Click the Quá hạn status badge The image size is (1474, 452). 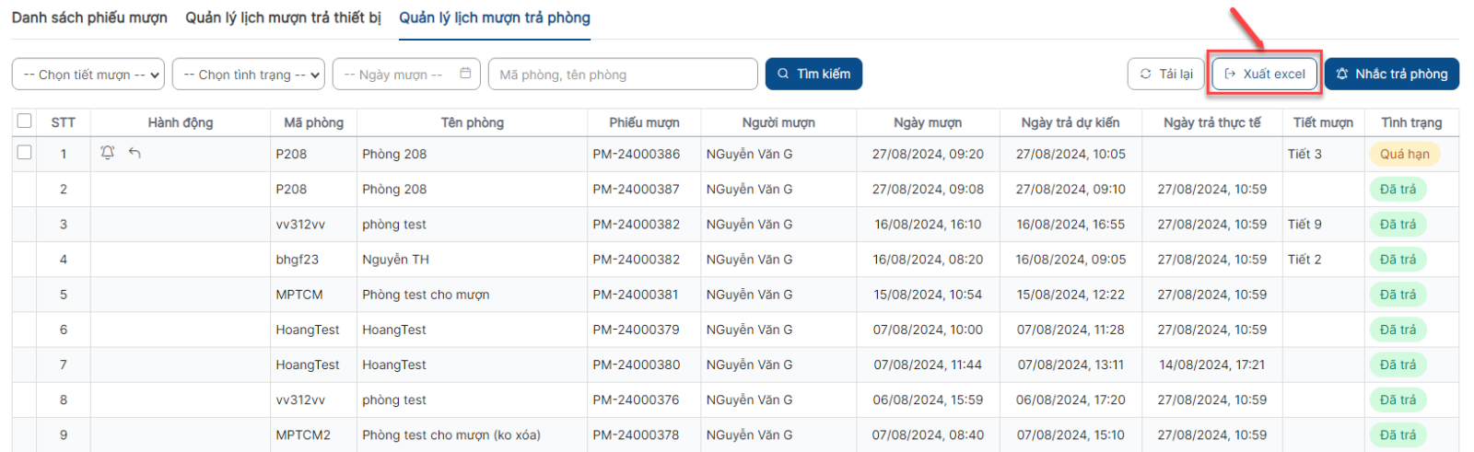click(x=1404, y=154)
